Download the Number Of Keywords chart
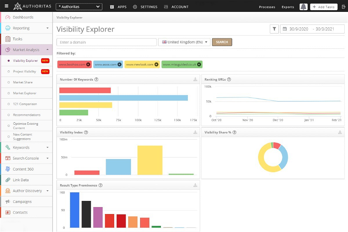 195,80
